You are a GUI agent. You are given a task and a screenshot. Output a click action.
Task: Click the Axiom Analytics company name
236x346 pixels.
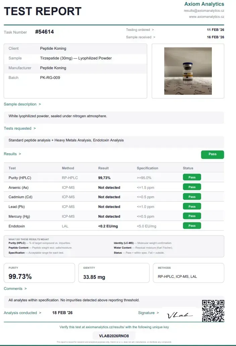(x=204, y=4)
